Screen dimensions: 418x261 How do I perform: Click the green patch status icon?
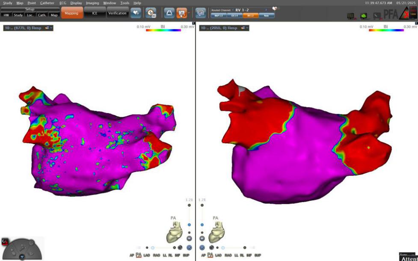coord(364,16)
